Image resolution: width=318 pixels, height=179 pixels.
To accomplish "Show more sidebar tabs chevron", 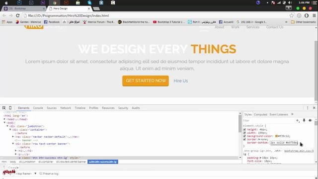I will click(292, 114).
